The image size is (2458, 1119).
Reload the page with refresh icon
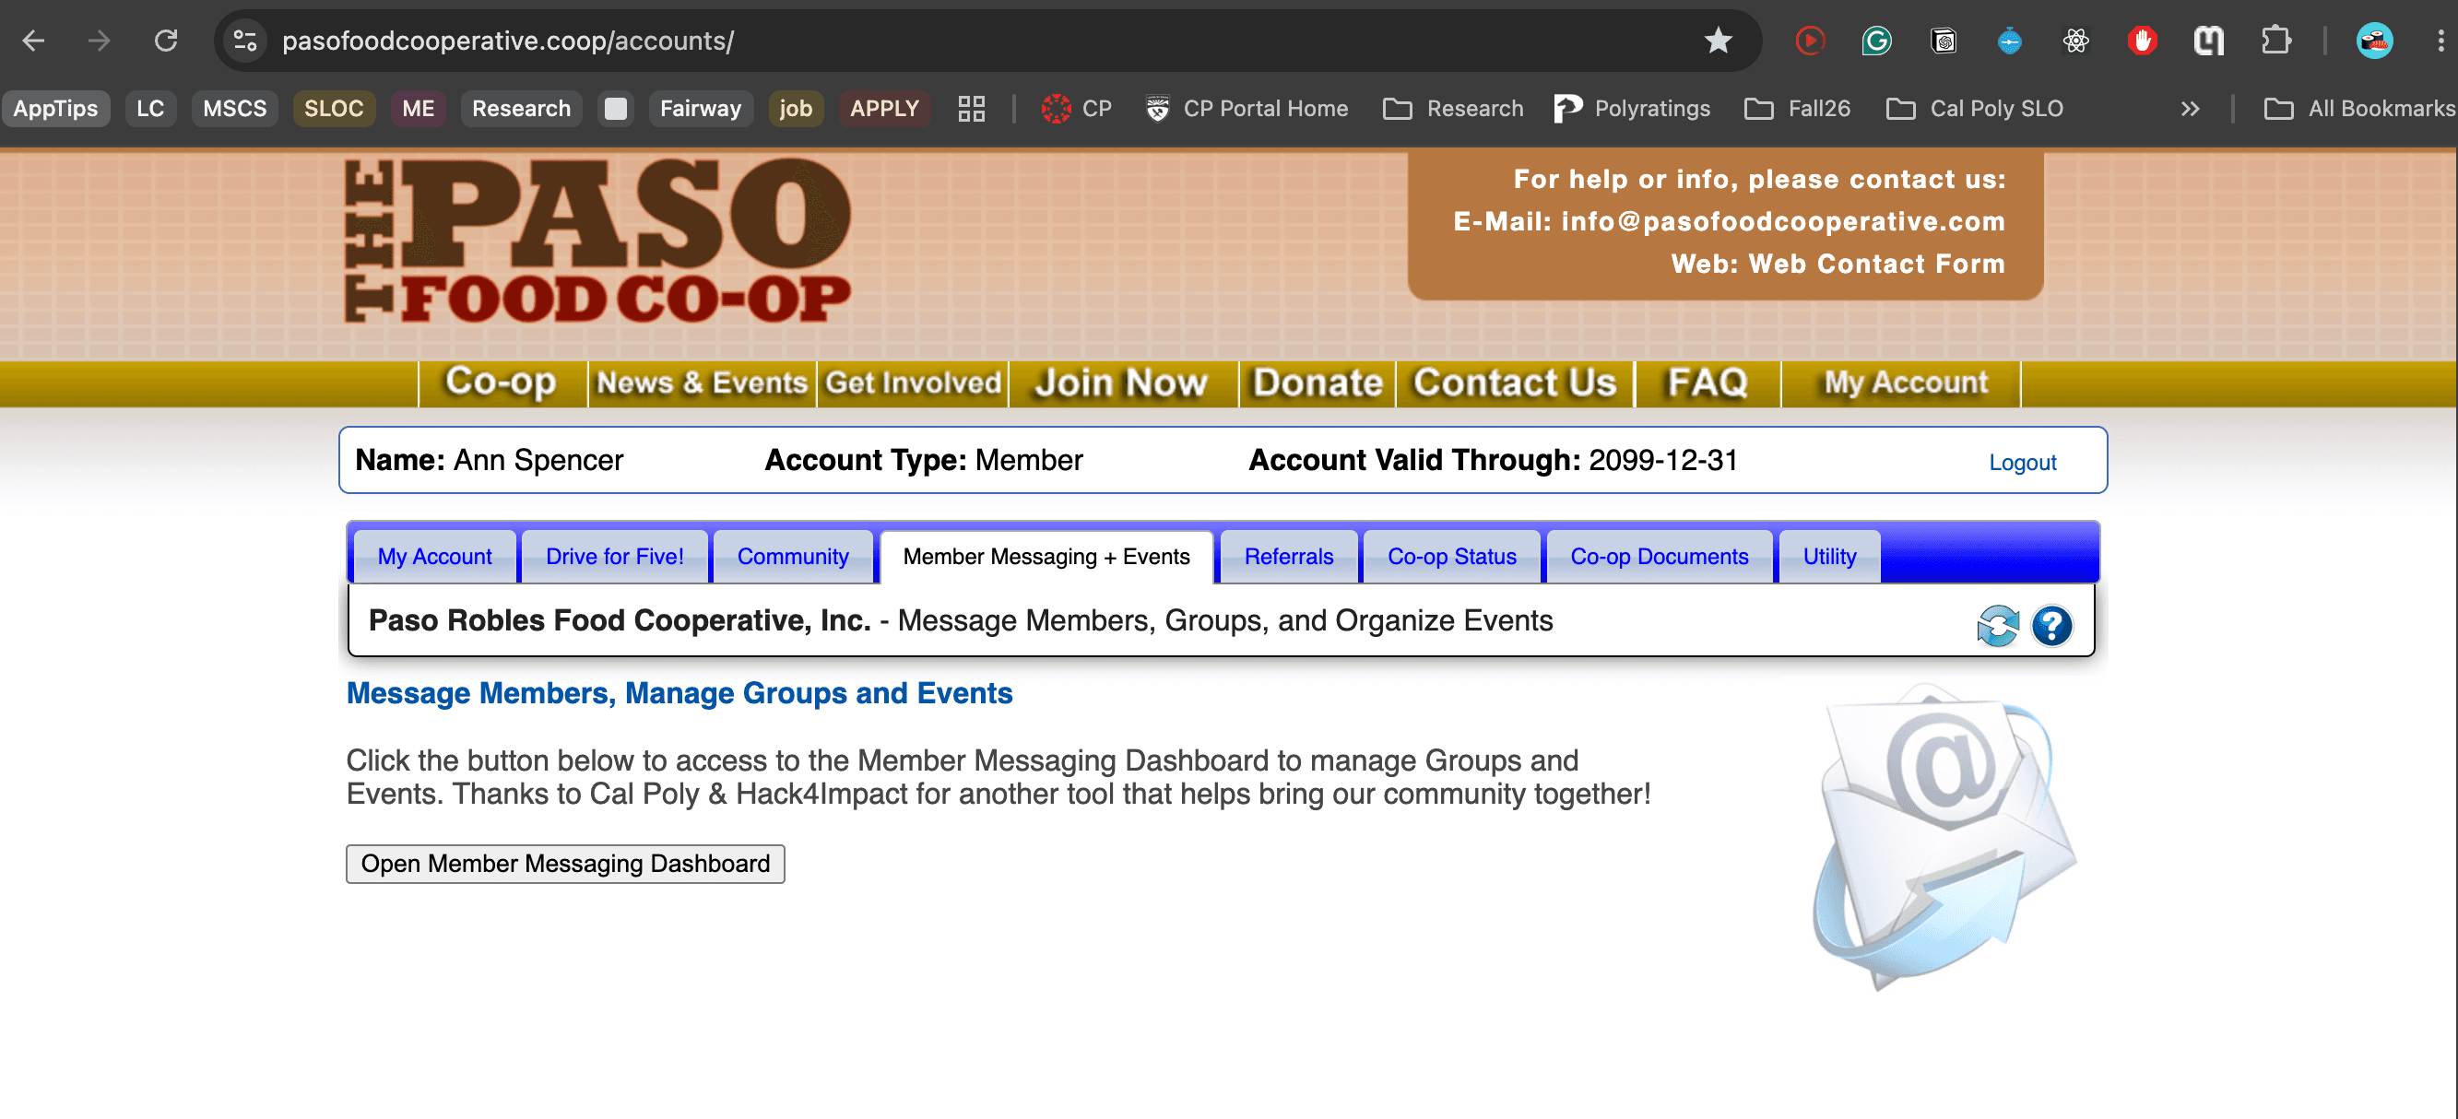tap(166, 41)
